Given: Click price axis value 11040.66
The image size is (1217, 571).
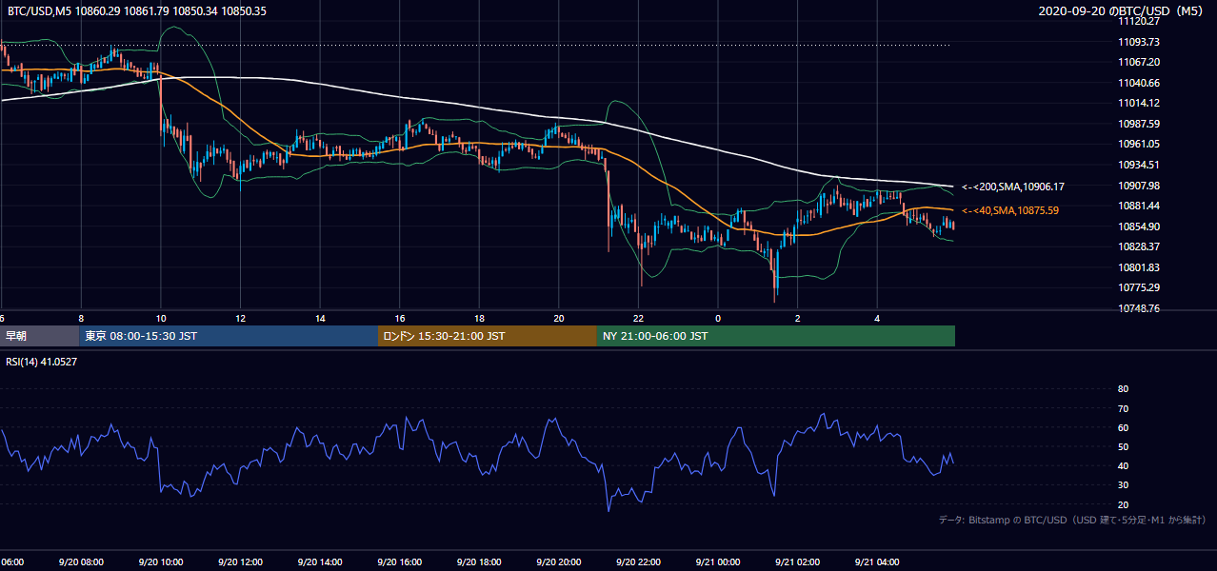Looking at the screenshot, I should (1139, 83).
